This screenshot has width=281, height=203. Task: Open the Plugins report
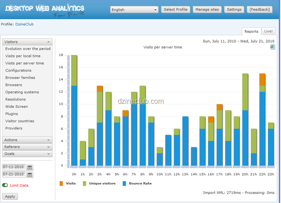(11, 114)
